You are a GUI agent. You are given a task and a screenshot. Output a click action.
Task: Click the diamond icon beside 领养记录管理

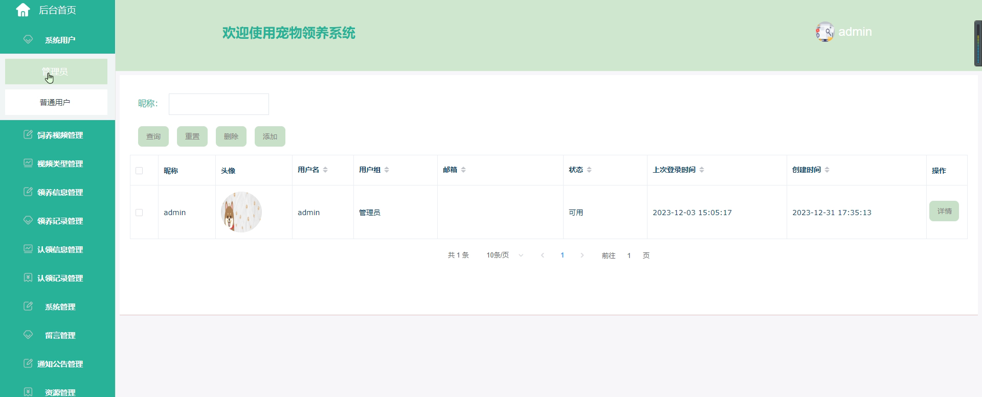coord(28,220)
